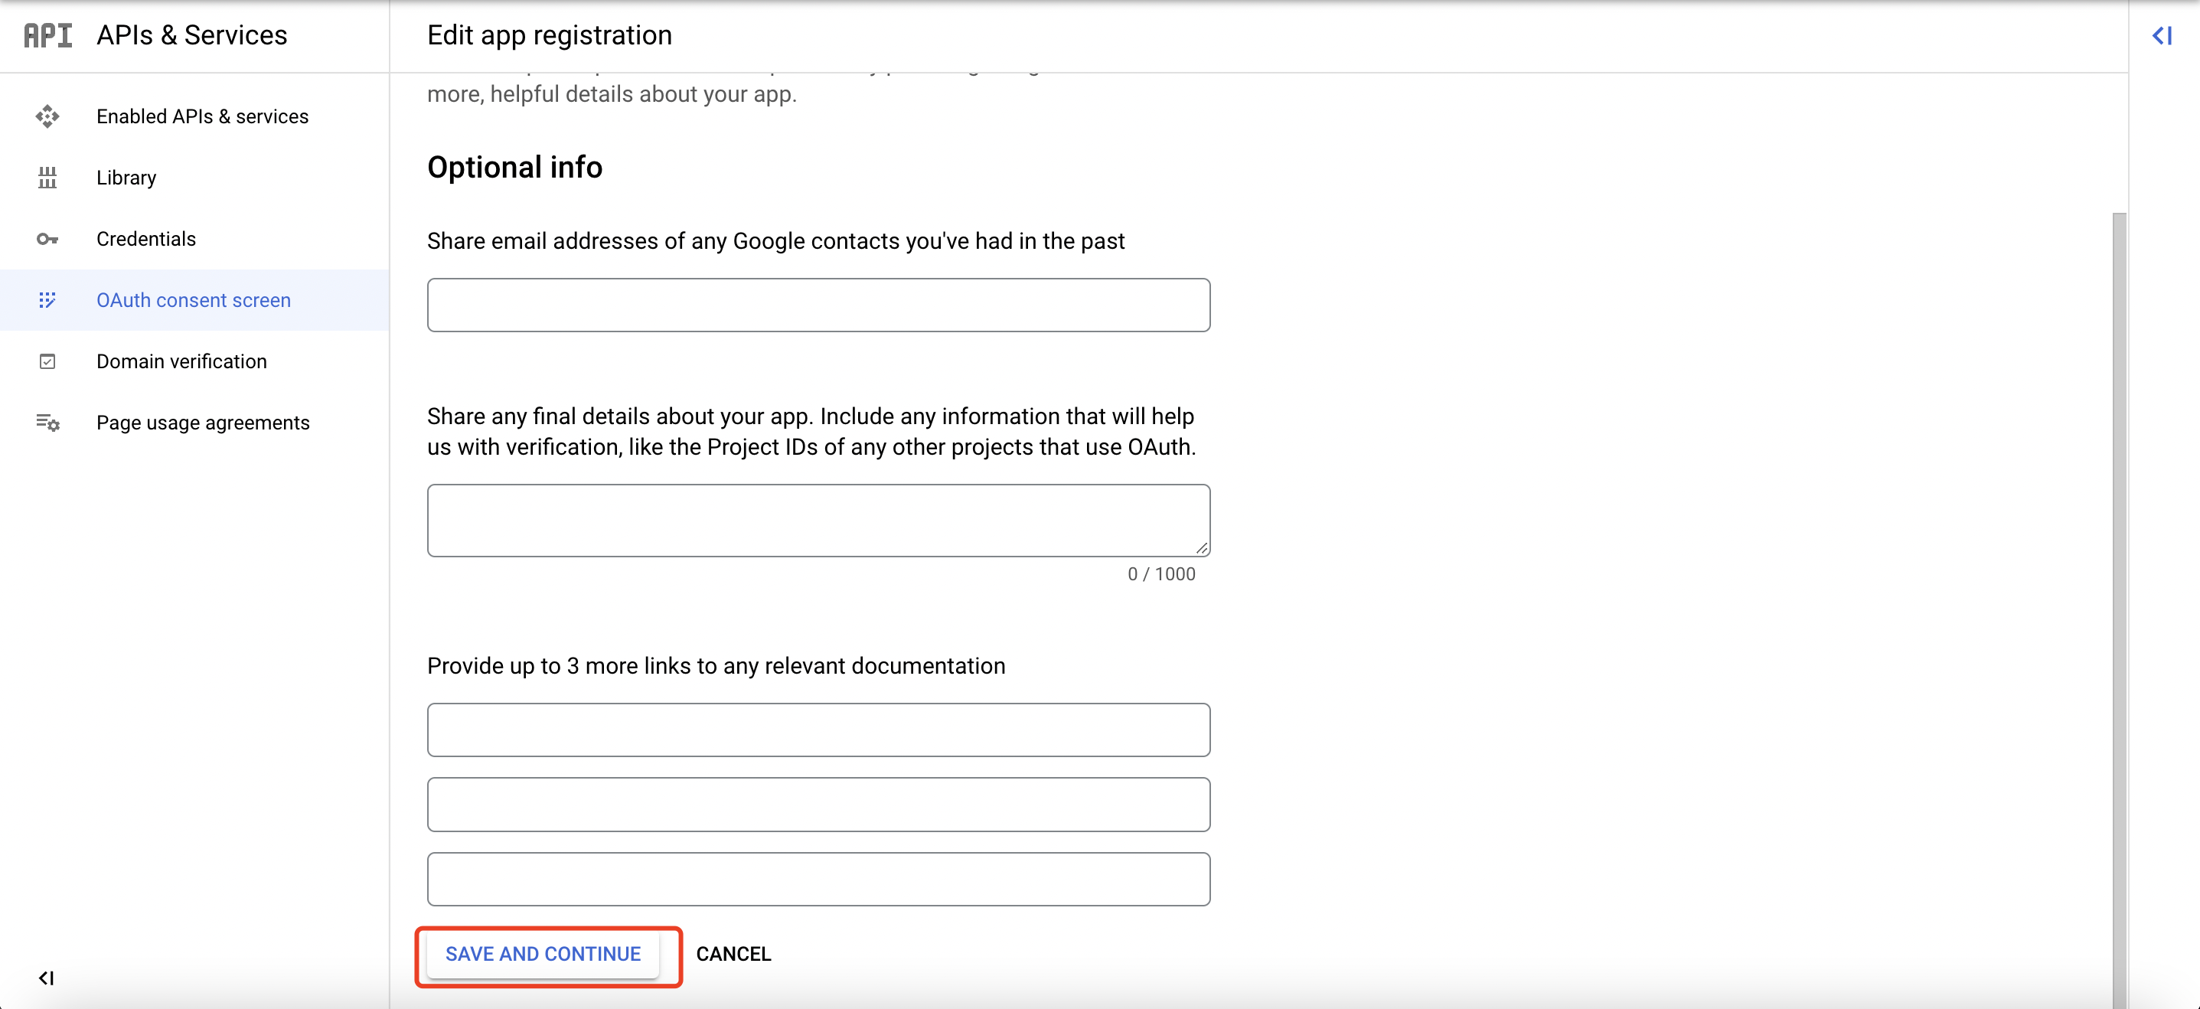This screenshot has width=2200, height=1009.
Task: Click the vertical page scrollbar
Action: pyautogui.click(x=2119, y=598)
